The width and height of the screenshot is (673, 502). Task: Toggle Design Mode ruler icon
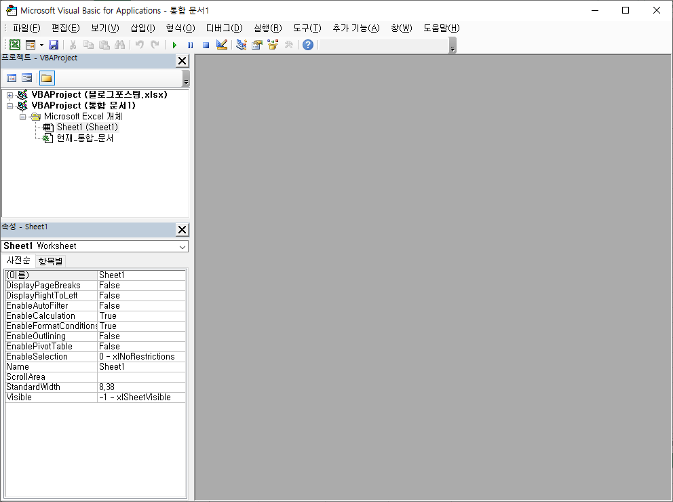(x=222, y=45)
